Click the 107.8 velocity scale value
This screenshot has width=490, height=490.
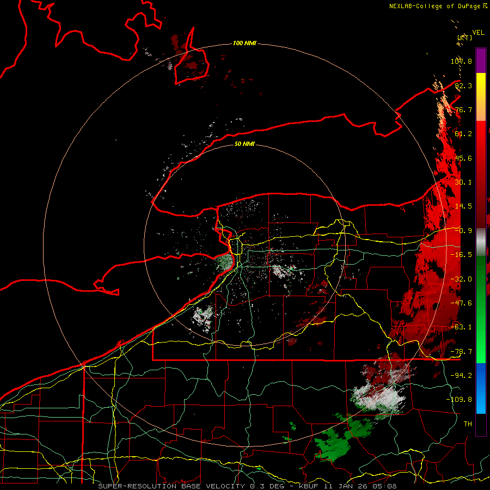(x=461, y=61)
